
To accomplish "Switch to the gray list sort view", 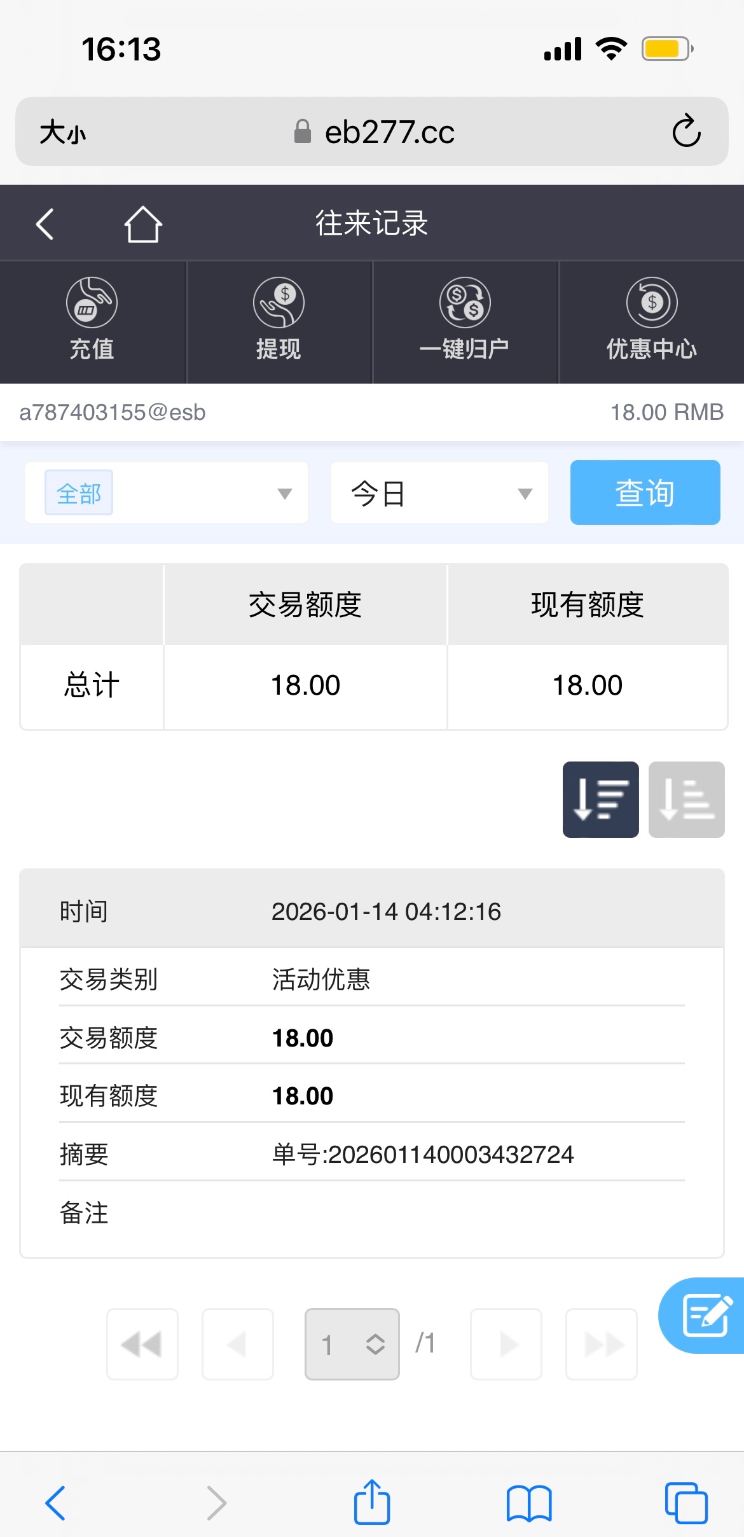I will [686, 799].
